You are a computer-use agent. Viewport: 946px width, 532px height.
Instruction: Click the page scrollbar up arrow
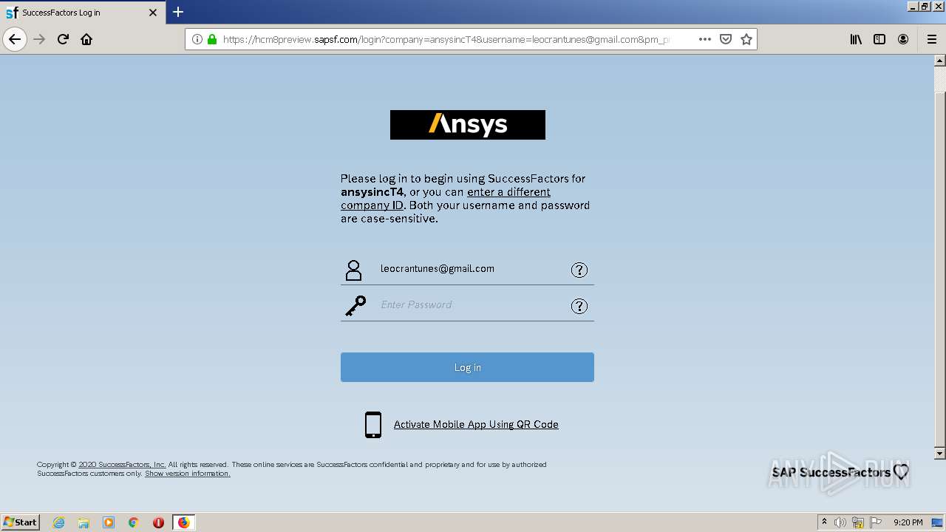pyautogui.click(x=940, y=61)
